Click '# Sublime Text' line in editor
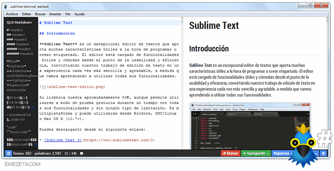 click(x=56, y=23)
